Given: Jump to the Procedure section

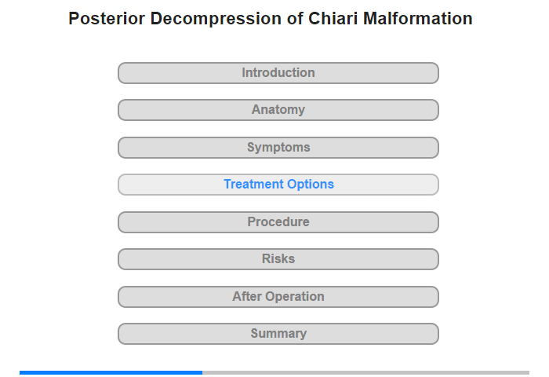Looking at the screenshot, I should point(278,222).
